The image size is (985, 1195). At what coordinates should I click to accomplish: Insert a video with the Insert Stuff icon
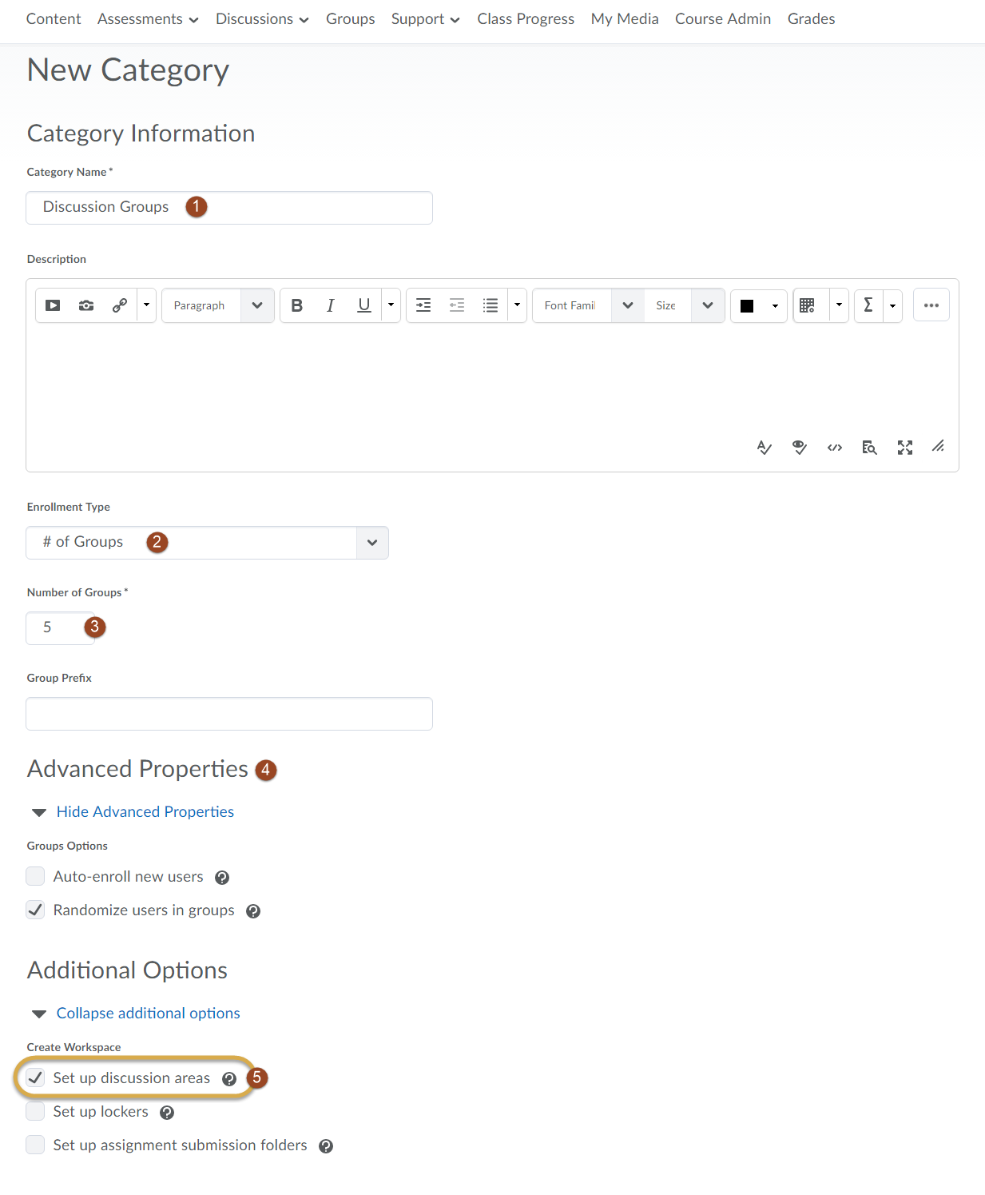pyautogui.click(x=52, y=305)
